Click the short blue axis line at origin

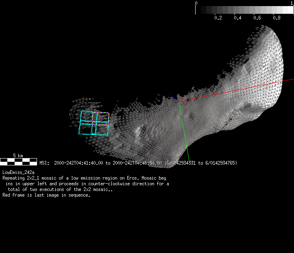tap(174, 97)
